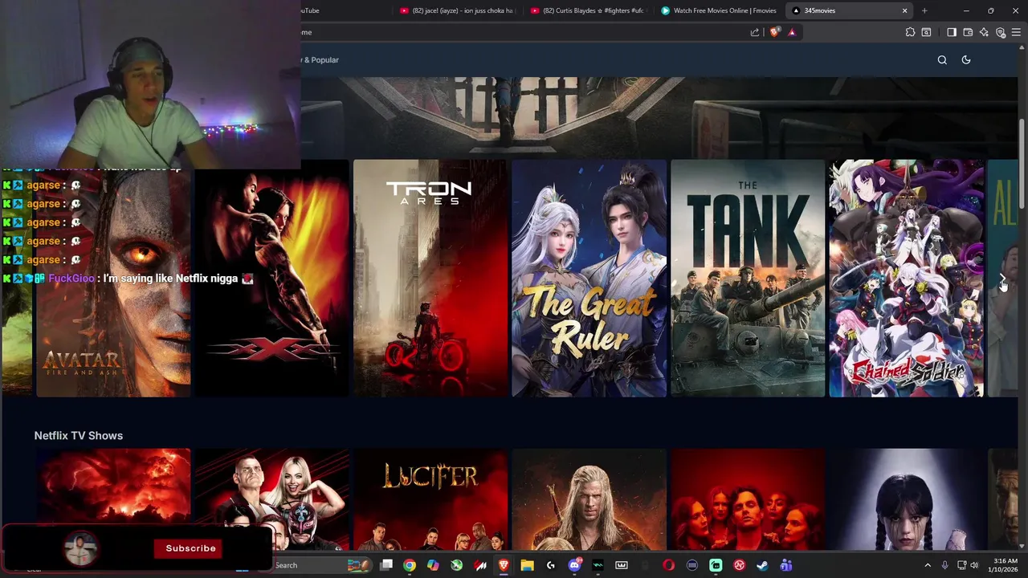Click the Netflix TV Shows heading
Screen dimensions: 1028x578
(x=79, y=435)
